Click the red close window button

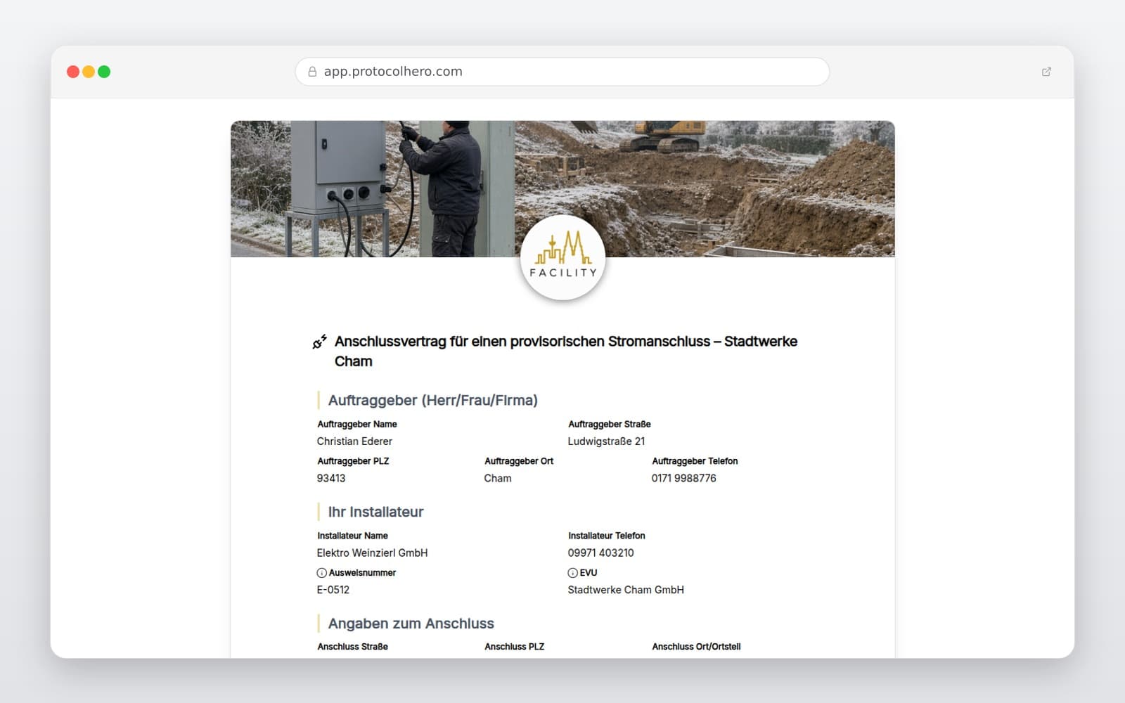[x=73, y=72]
